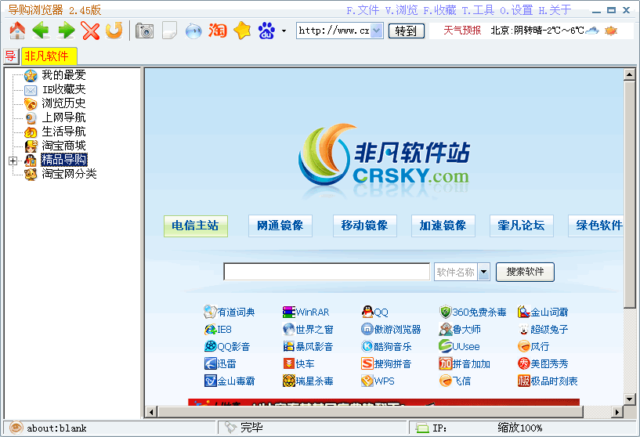Click the WPS icon
Viewport: 640px width, 437px height.
coord(367,381)
